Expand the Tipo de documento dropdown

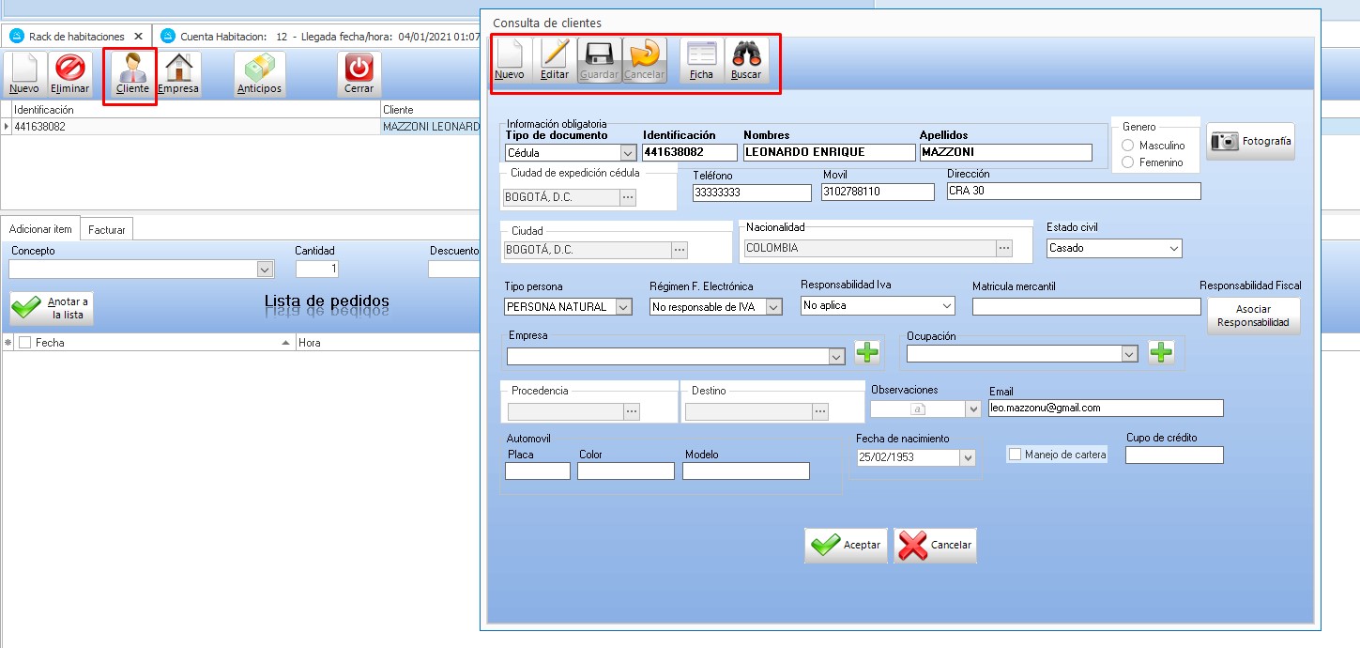[627, 153]
